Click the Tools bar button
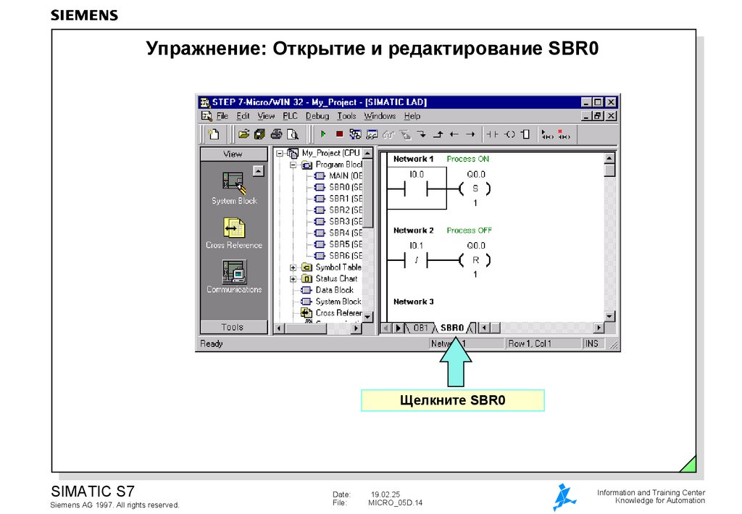The height and width of the screenshot is (514, 742). tap(233, 327)
